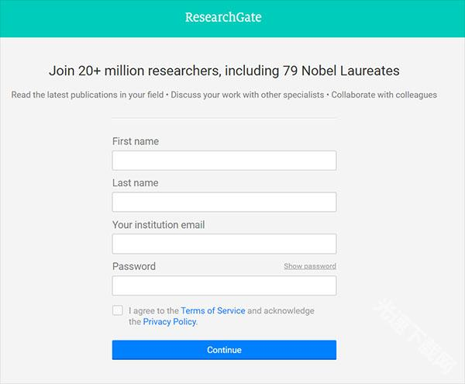Screen dimensions: 465x384
Task: Click the "Password" field label
Action: (x=134, y=266)
